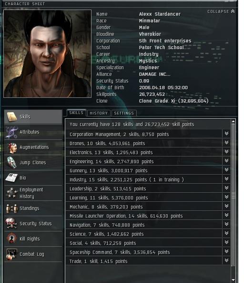Select the Attributes DNA icon

coord(12,132)
